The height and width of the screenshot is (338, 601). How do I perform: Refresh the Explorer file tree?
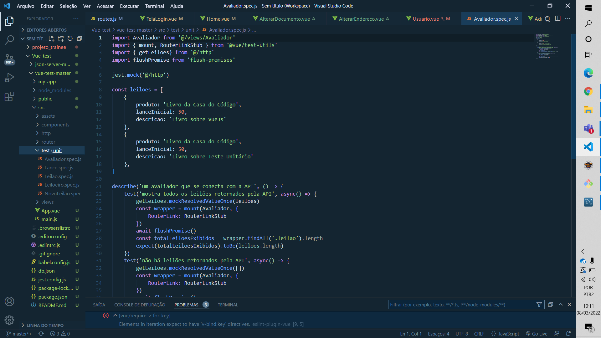70,39
